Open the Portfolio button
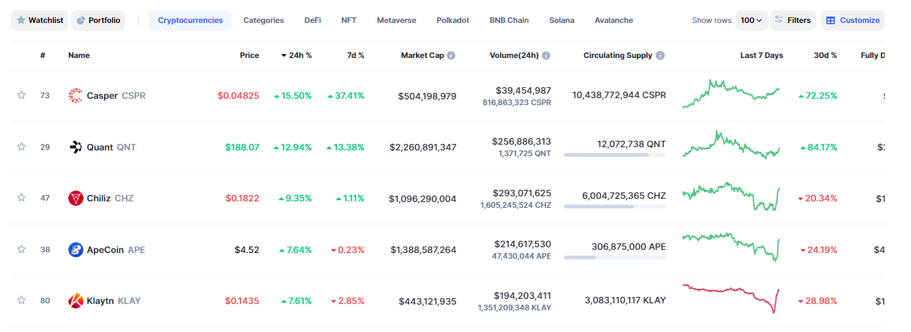The height and width of the screenshot is (332, 911). (x=98, y=20)
